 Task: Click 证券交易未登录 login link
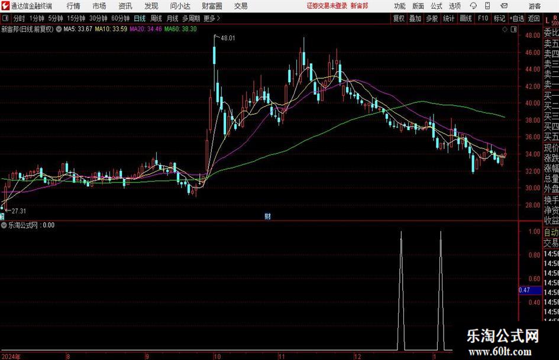[x=327, y=6]
